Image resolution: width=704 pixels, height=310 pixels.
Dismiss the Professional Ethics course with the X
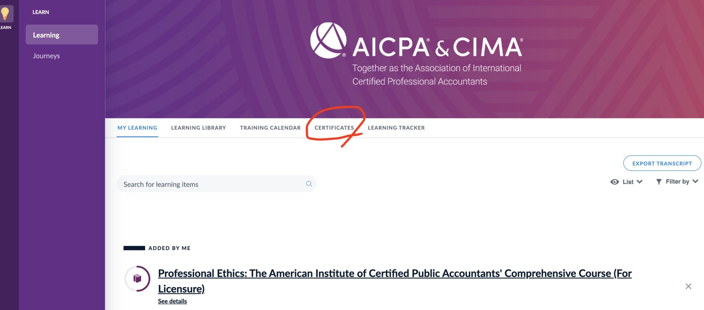click(689, 286)
